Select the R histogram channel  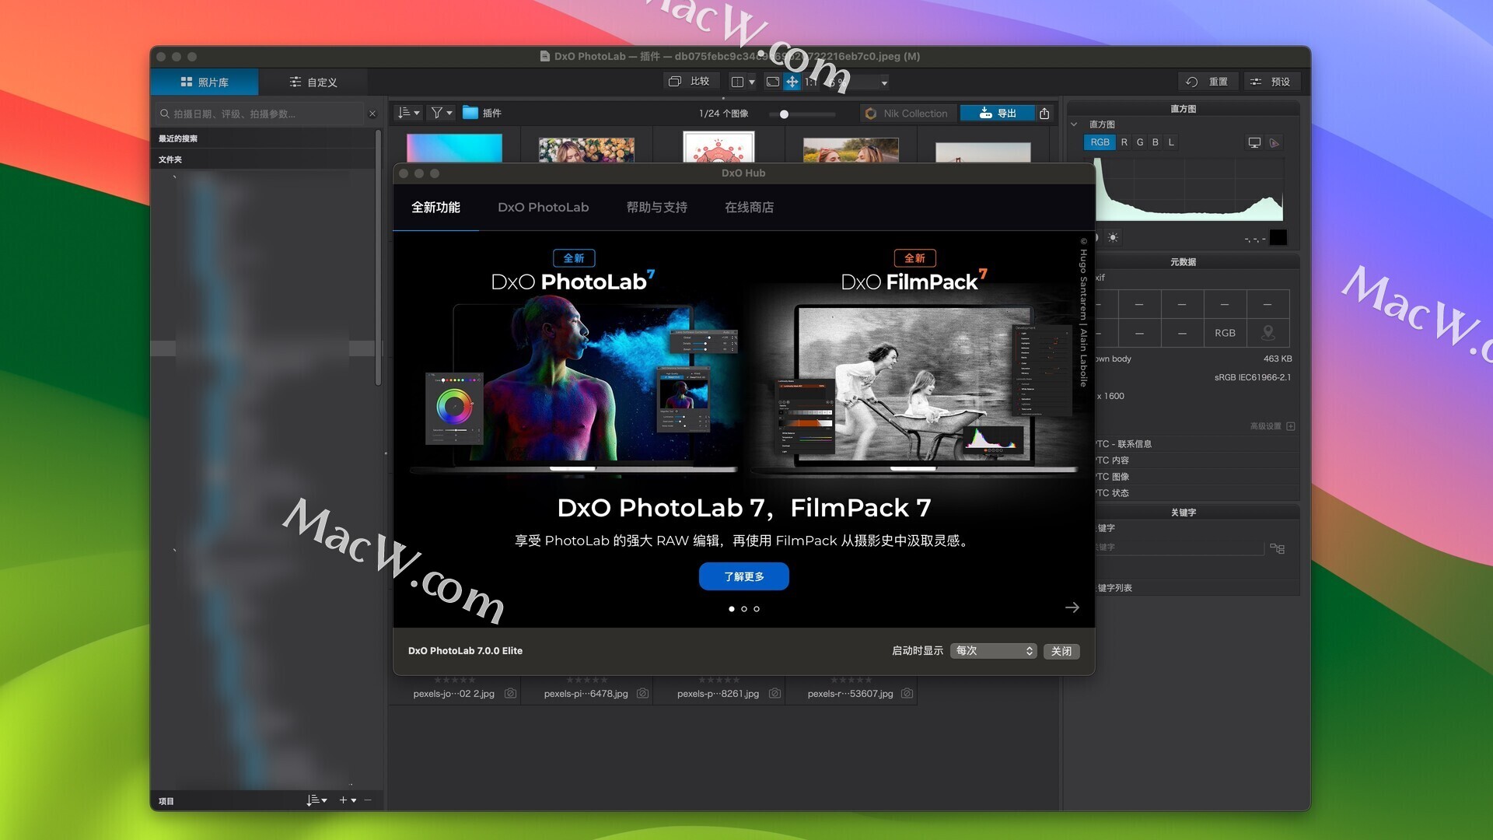click(1124, 142)
